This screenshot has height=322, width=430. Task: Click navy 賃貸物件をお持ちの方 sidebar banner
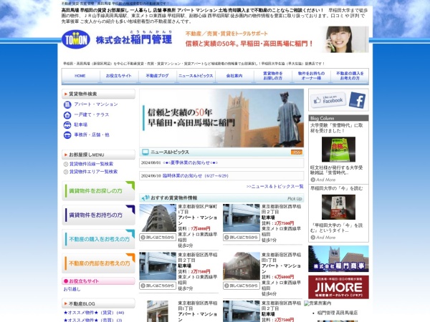tap(98, 215)
